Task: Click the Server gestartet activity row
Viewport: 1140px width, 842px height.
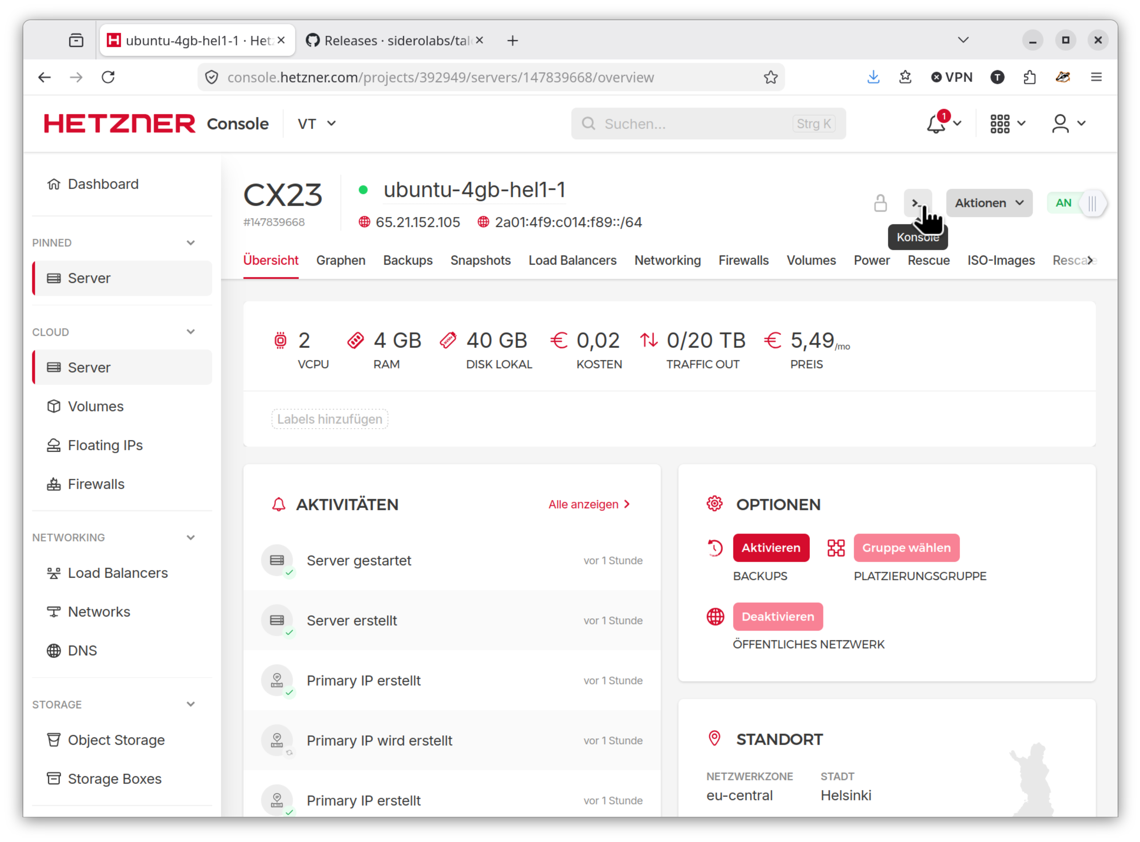Action: 452,560
